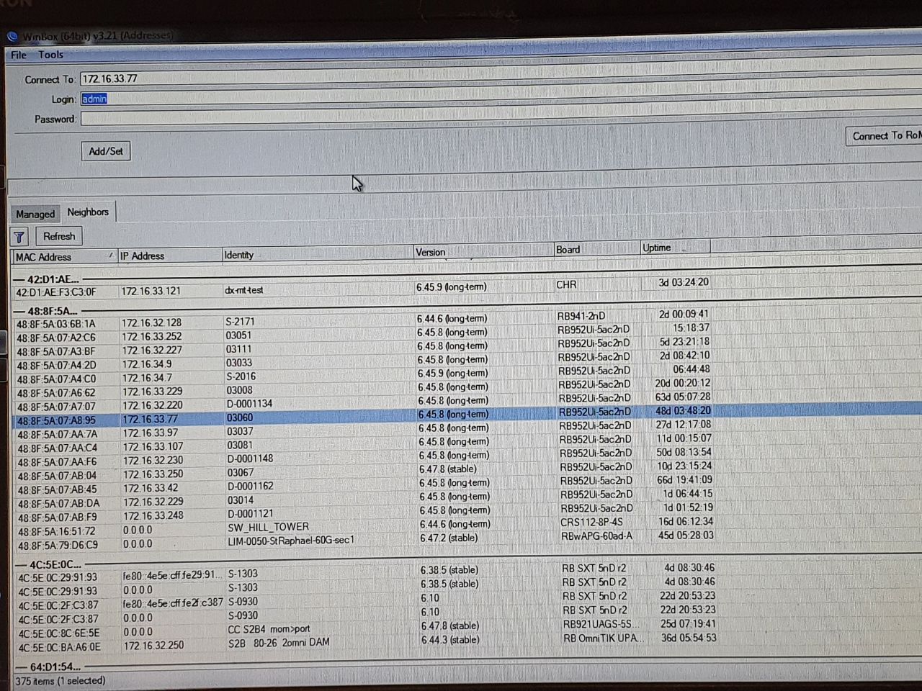Image resolution: width=922 pixels, height=691 pixels.
Task: Click the WinBox title bar icon
Action: tap(12, 37)
